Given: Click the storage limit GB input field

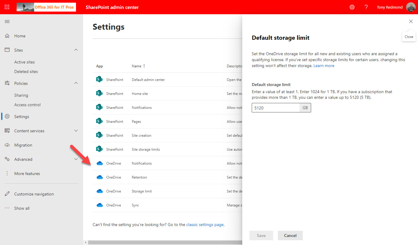Looking at the screenshot, I should click(275, 108).
